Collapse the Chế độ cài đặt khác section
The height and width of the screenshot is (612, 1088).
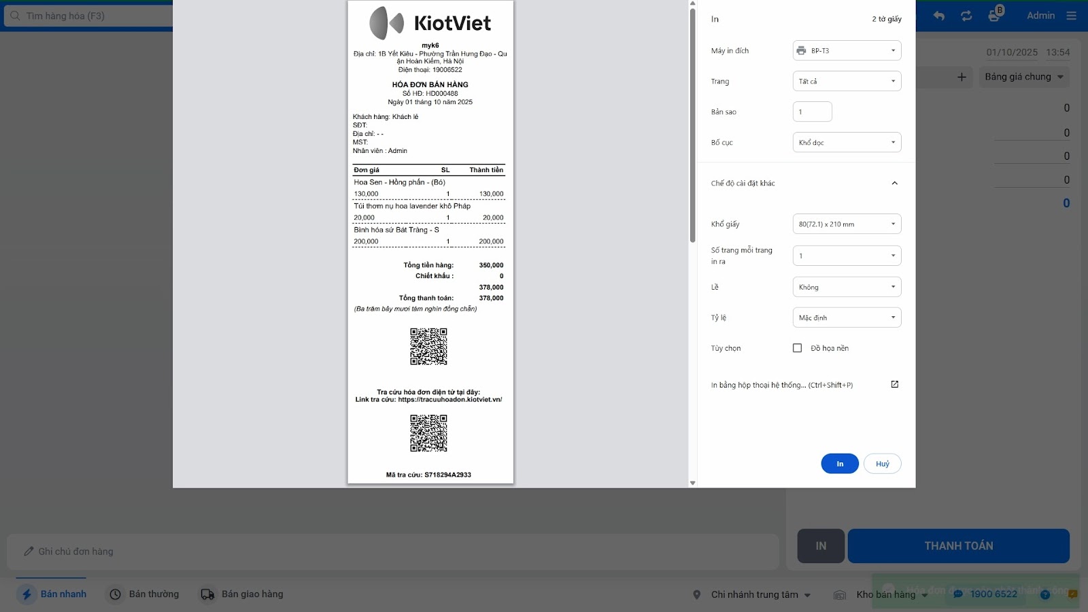click(x=894, y=183)
